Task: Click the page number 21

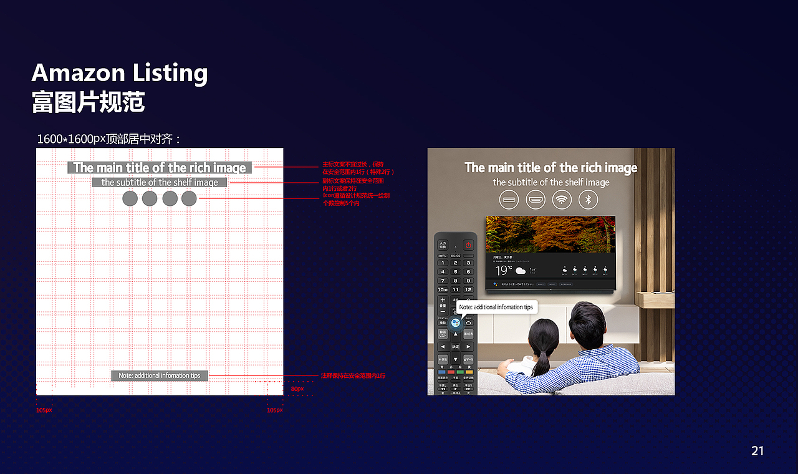Action: click(x=757, y=451)
